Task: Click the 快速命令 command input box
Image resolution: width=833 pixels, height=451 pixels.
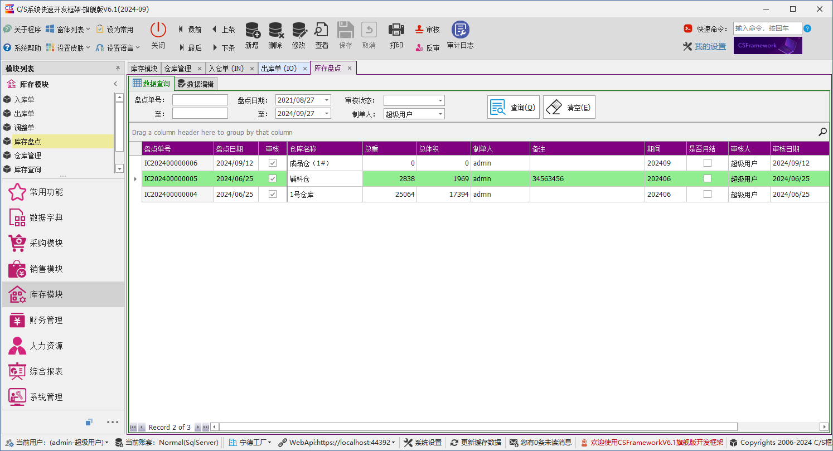Action: click(x=767, y=28)
